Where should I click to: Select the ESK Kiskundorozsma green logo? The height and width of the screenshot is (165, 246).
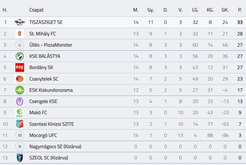(x=20, y=90)
